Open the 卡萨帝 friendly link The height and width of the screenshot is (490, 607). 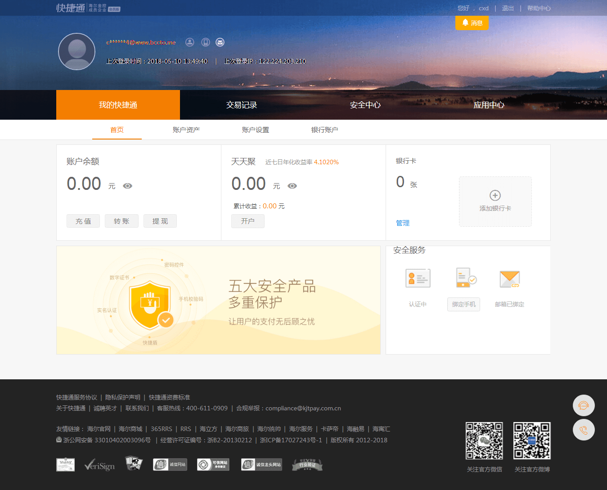(x=330, y=429)
